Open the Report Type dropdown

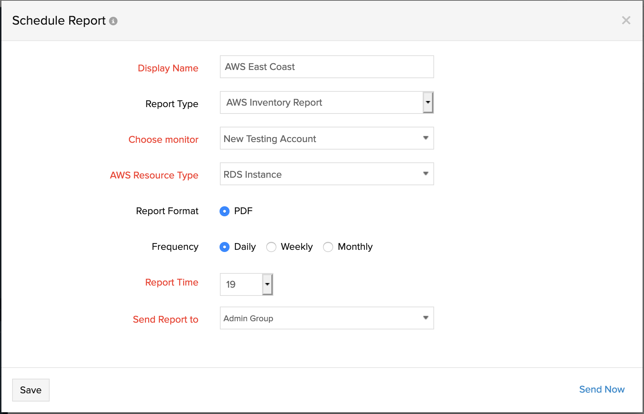point(327,102)
